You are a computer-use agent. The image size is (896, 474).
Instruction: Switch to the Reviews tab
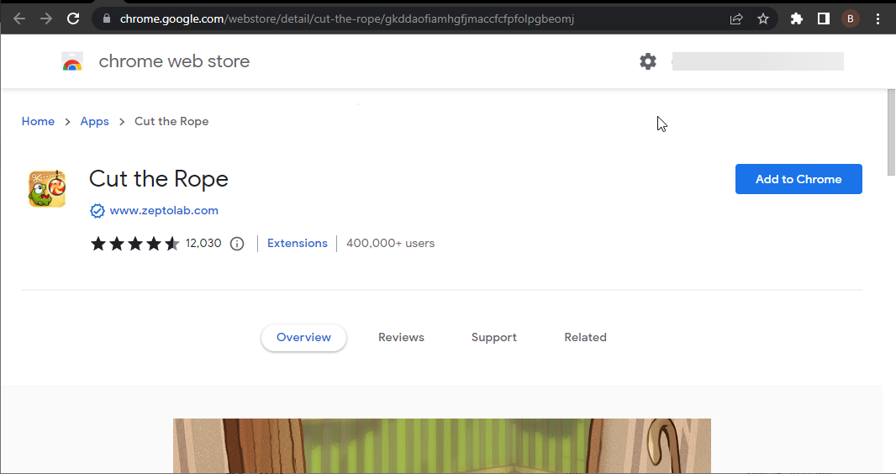point(401,338)
